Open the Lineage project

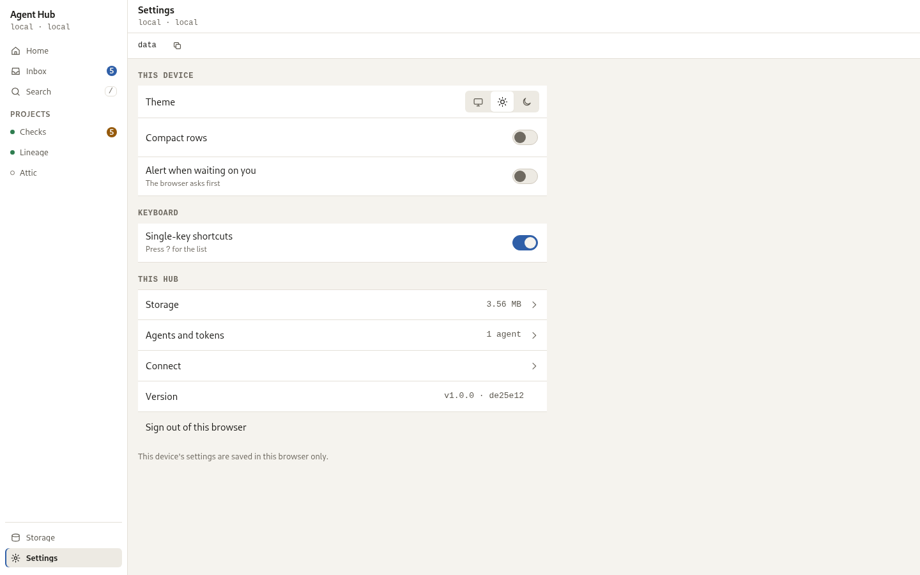(63, 153)
